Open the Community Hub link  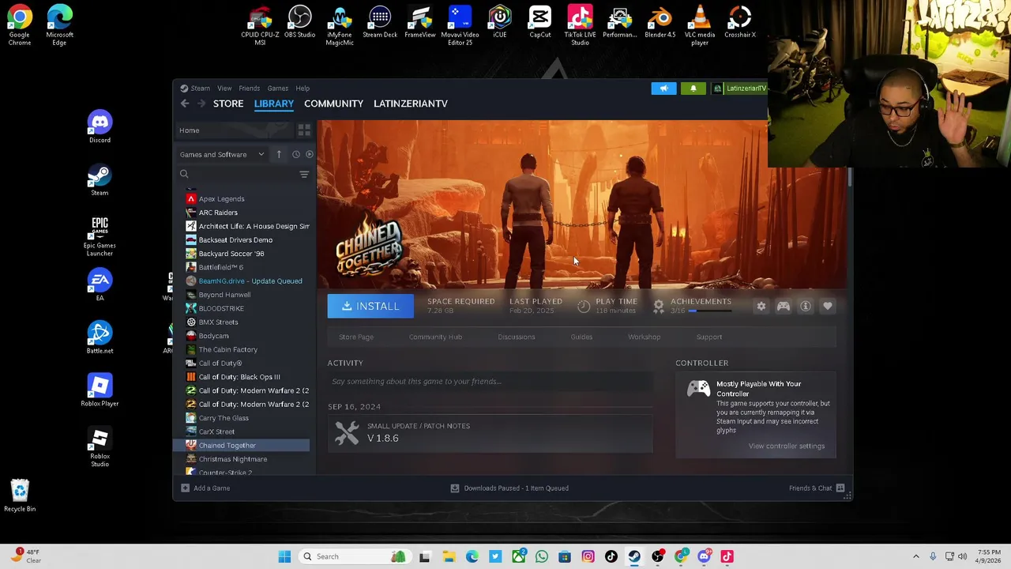pyautogui.click(x=435, y=337)
